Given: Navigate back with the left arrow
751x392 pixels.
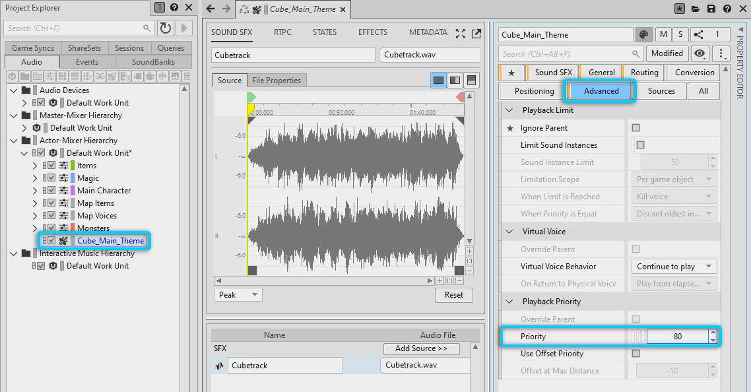Looking at the screenshot, I should click(x=211, y=9).
